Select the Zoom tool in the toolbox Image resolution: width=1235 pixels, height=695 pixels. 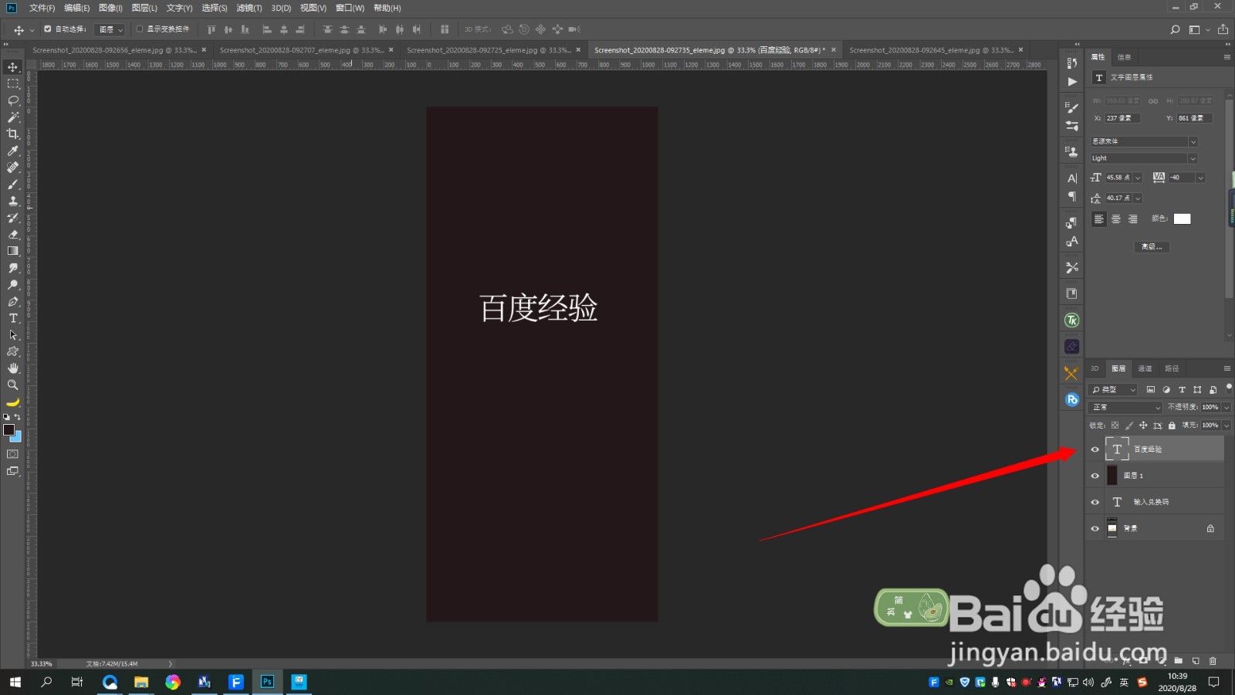(x=13, y=385)
